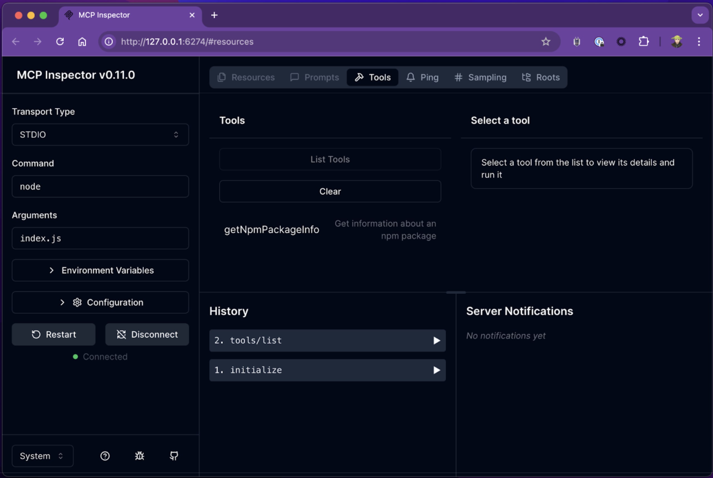Click the Command input field
The width and height of the screenshot is (713, 478).
pyautogui.click(x=100, y=186)
